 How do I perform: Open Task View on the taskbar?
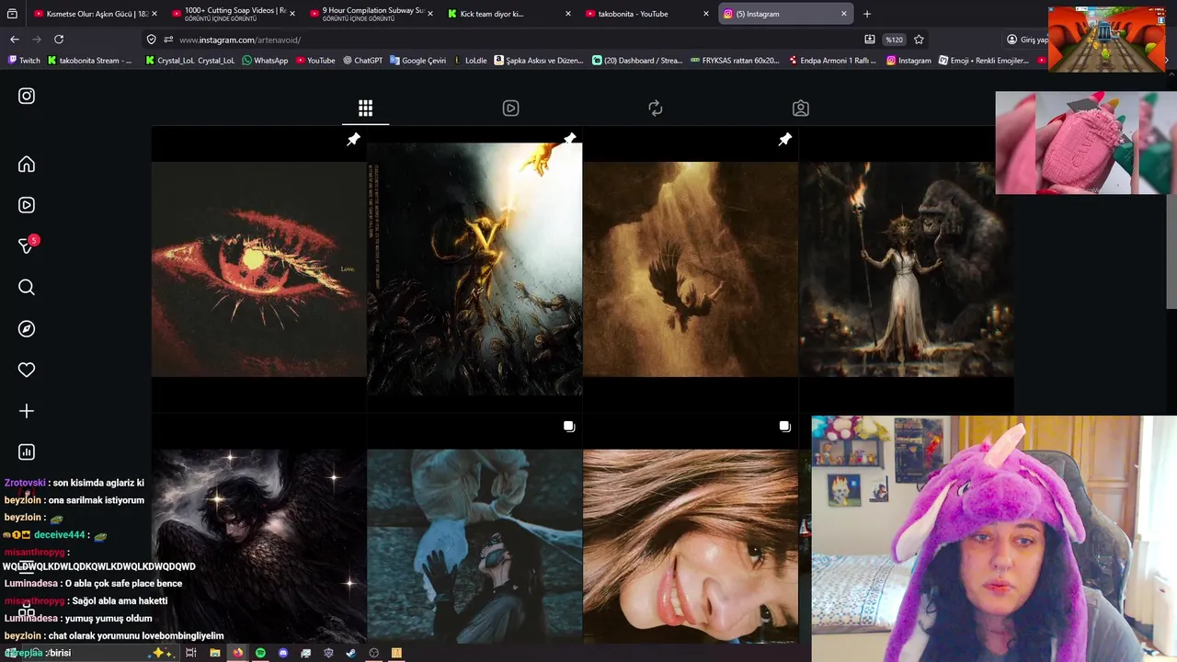click(x=191, y=653)
